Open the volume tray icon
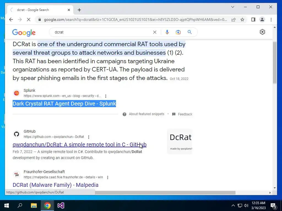 click(246, 206)
